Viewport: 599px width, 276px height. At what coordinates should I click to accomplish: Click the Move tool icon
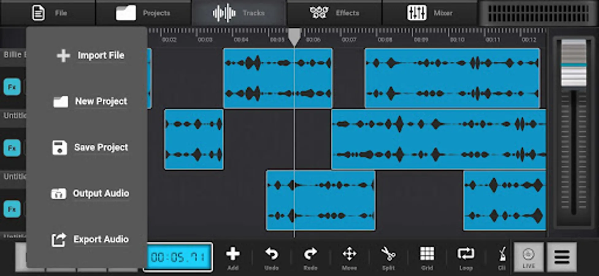pyautogui.click(x=349, y=257)
